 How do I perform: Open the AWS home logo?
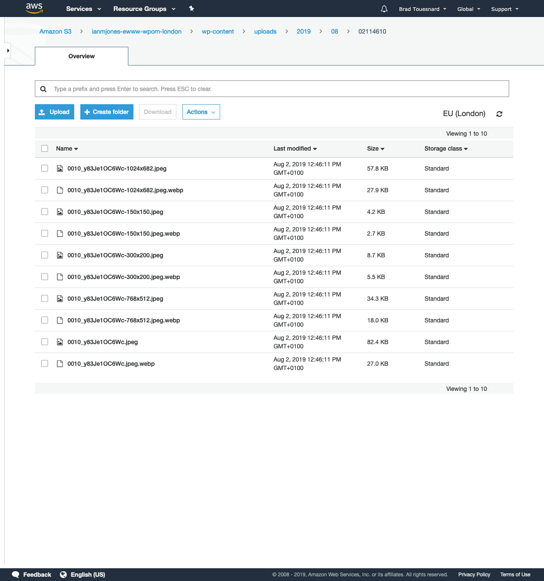pyautogui.click(x=34, y=8)
